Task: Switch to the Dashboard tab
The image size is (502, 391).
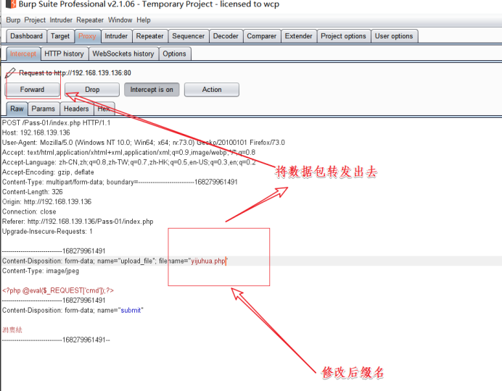Action: click(26, 36)
